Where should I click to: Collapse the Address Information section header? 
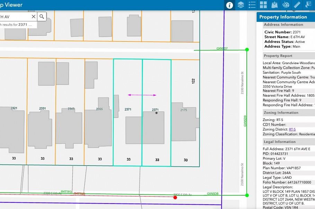(x=283, y=25)
